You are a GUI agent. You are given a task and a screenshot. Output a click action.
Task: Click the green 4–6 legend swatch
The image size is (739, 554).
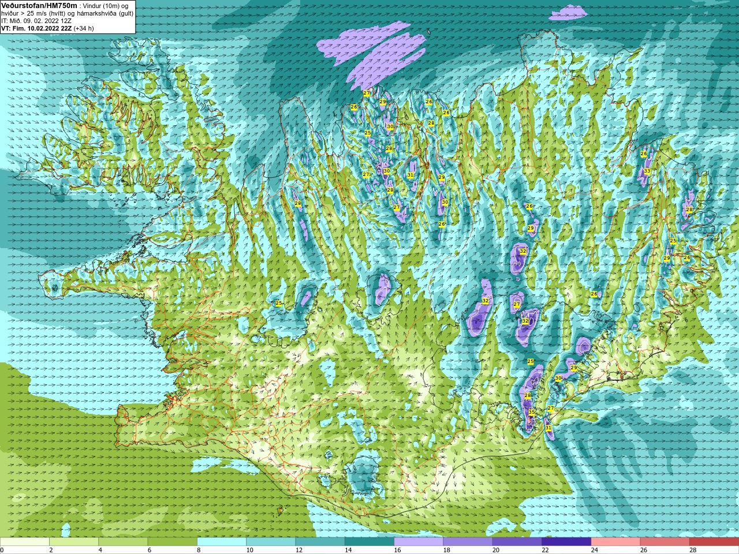pos(123,542)
